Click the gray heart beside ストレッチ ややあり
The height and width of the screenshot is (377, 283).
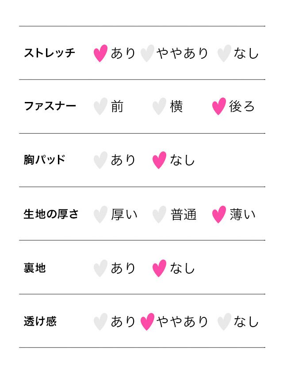pyautogui.click(x=147, y=53)
